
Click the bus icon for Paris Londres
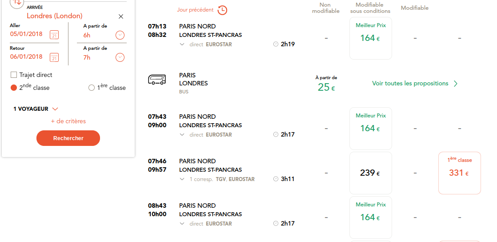click(x=157, y=80)
